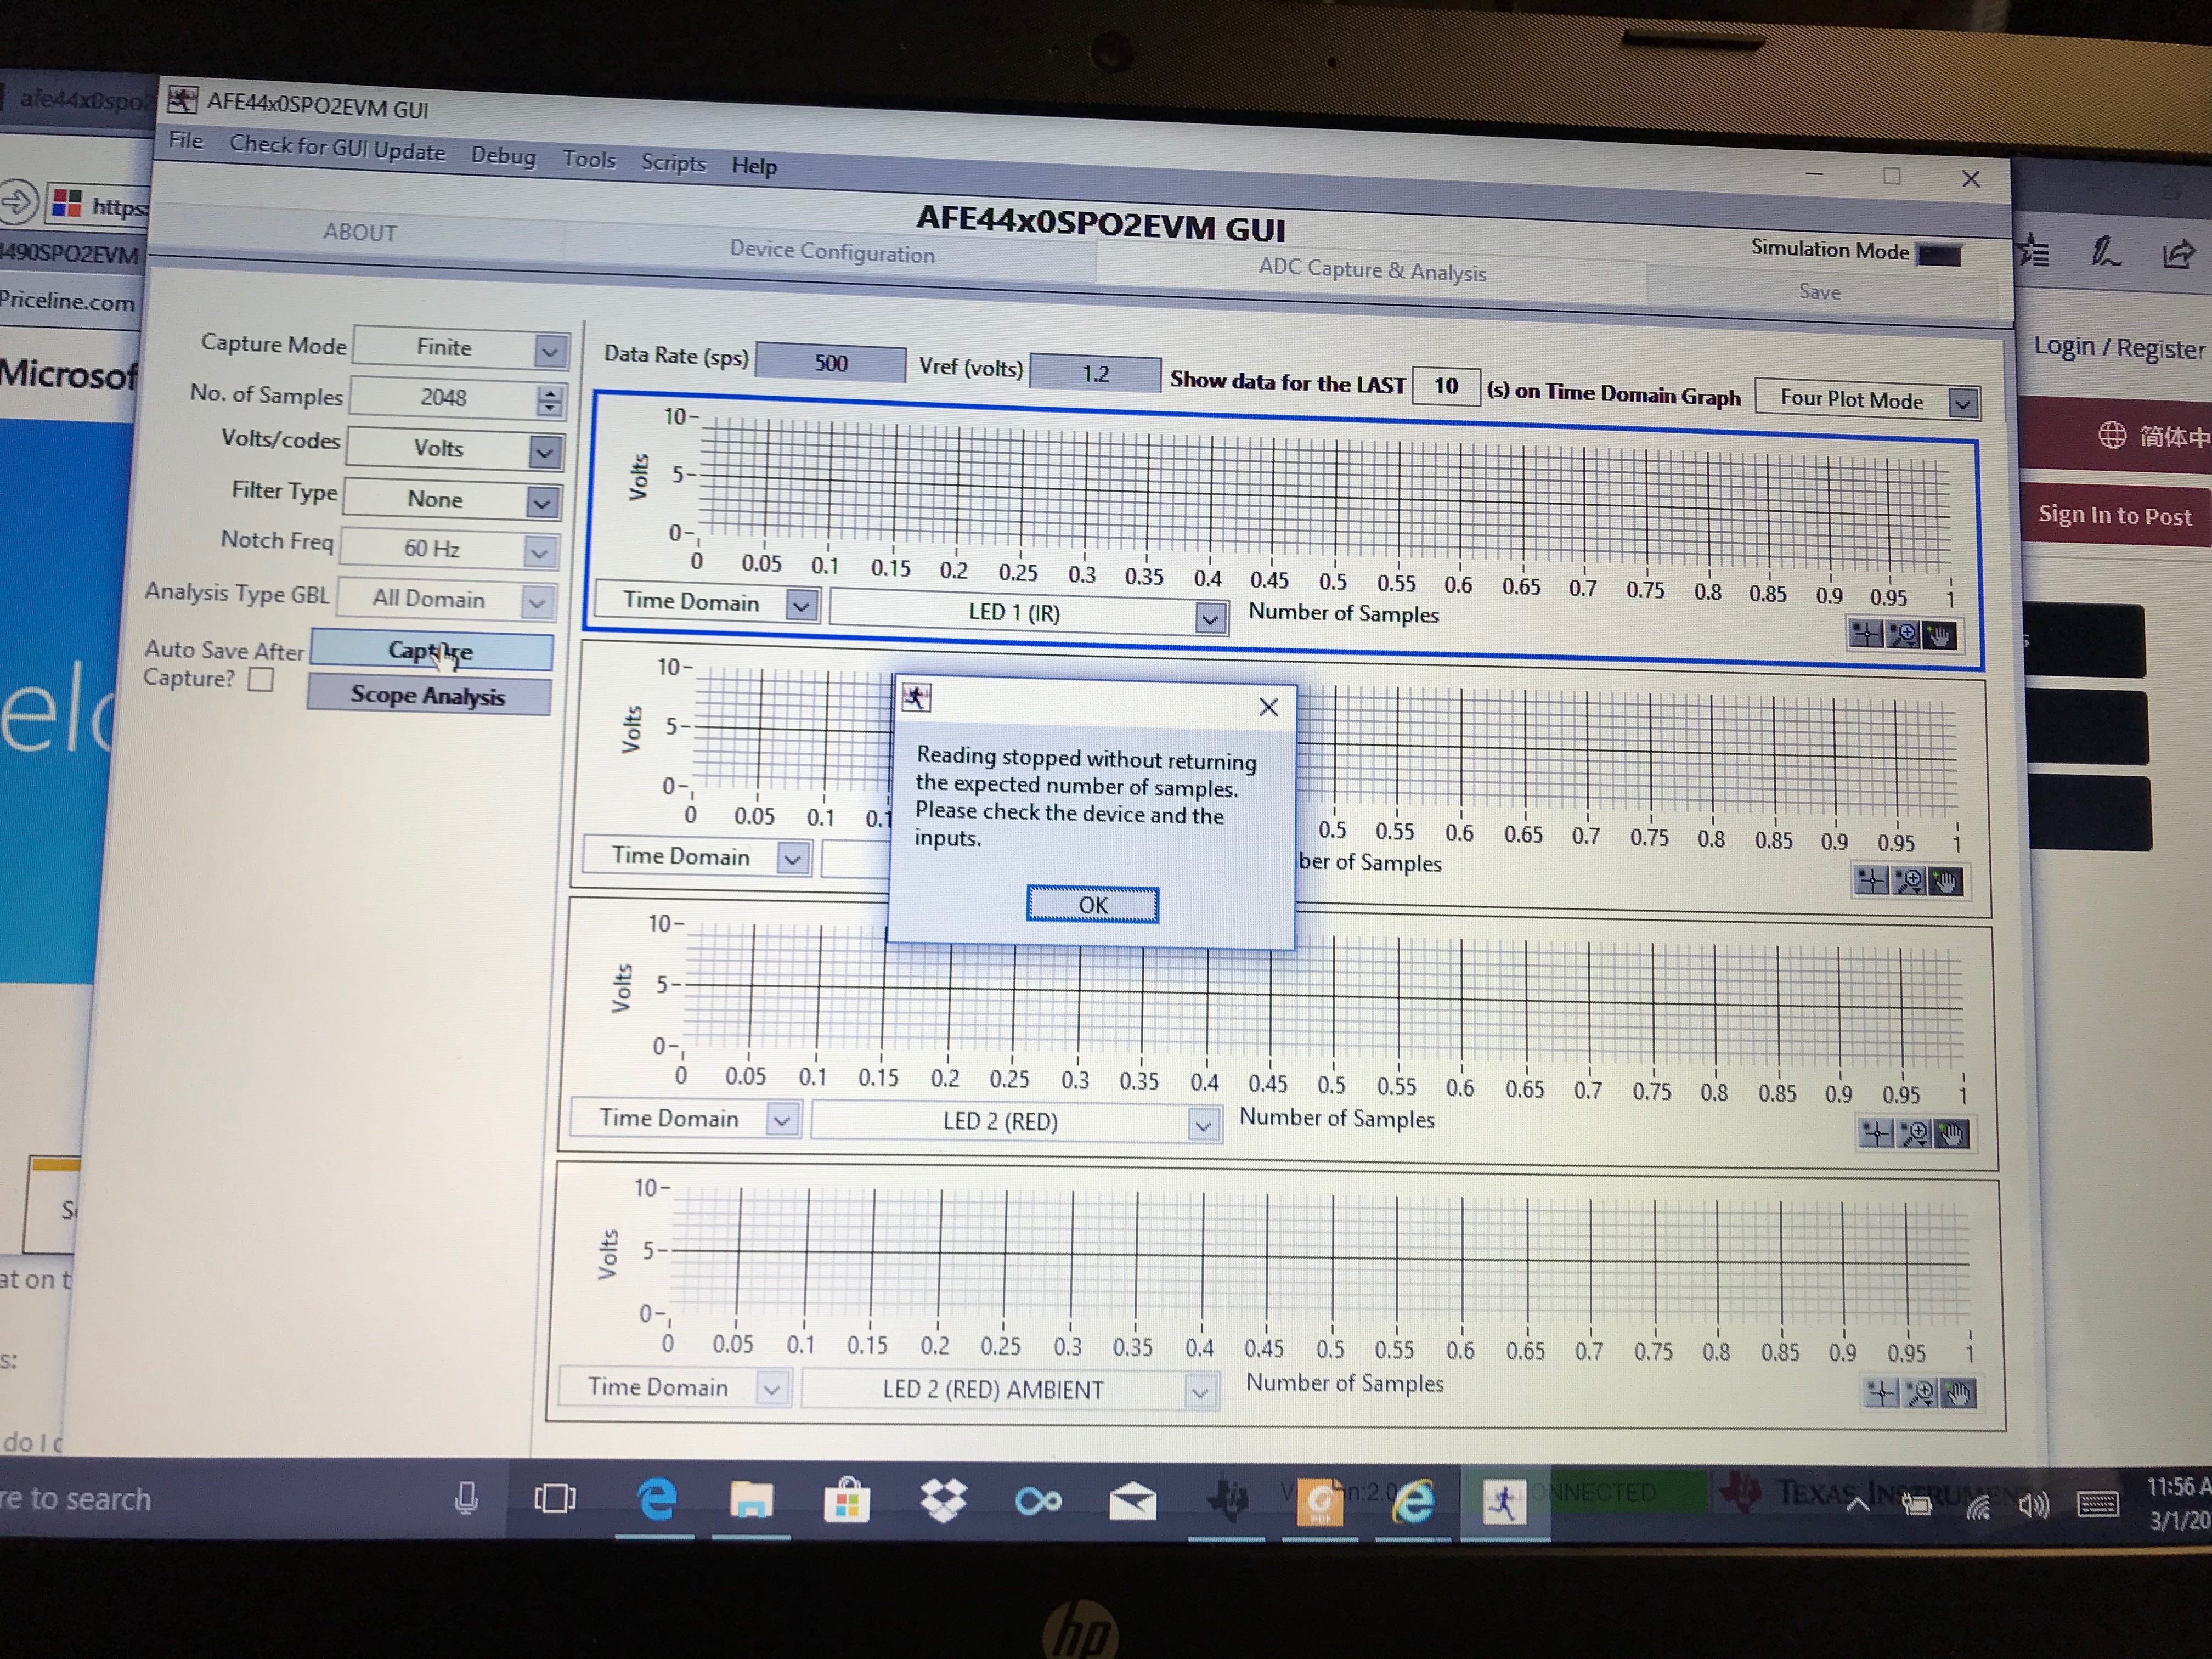This screenshot has height=1659, width=2212.
Task: Click the Vref (volts) field
Action: coord(1095,374)
